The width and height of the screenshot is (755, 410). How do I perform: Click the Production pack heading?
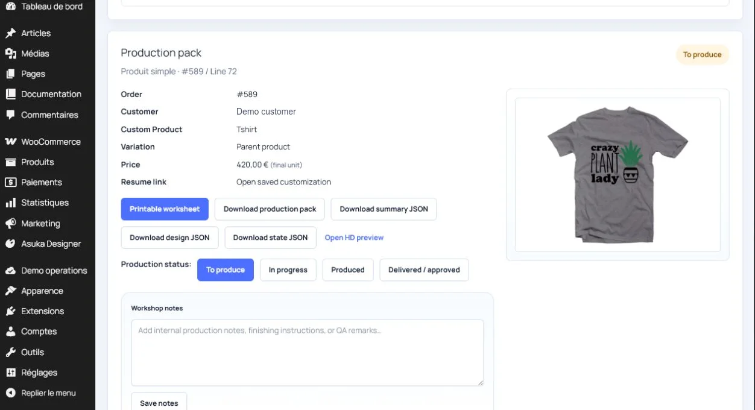[x=161, y=53]
